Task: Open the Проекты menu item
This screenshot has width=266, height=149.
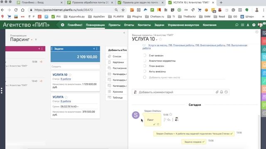Action: 115,25
